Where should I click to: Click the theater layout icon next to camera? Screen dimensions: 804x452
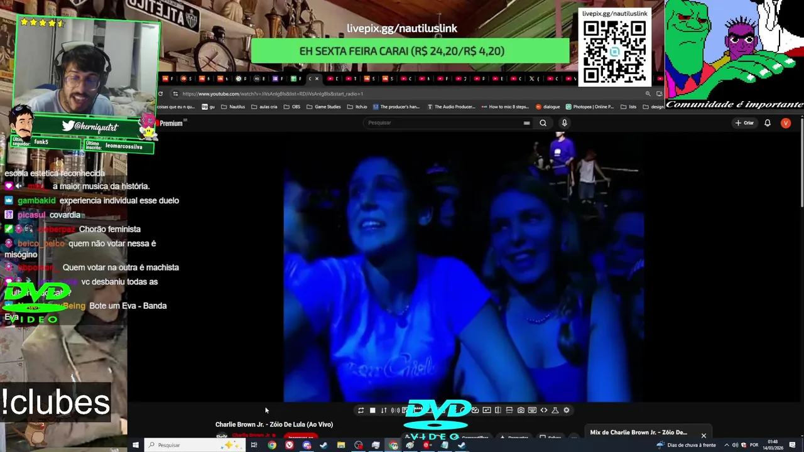click(509, 411)
